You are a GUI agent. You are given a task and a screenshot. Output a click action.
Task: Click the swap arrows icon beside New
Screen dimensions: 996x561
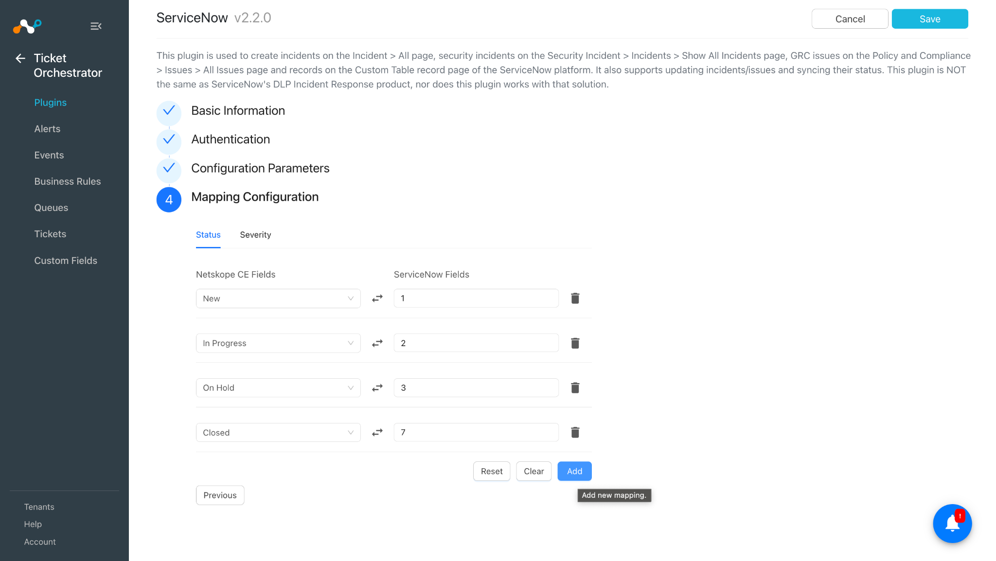click(377, 298)
